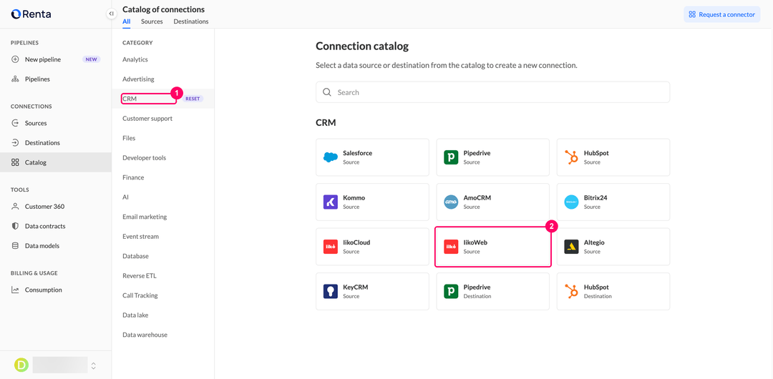Viewport: 773px width, 379px height.
Task: Click the Bitrix24 logo icon
Action: point(571,202)
